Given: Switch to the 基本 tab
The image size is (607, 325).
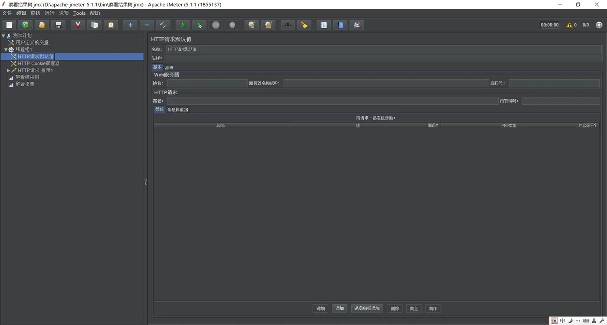Looking at the screenshot, I should pos(157,67).
